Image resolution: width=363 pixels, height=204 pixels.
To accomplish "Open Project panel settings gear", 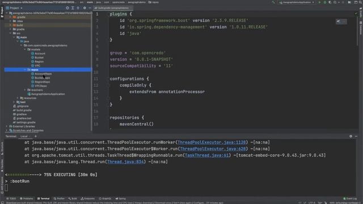I will click(85, 8).
